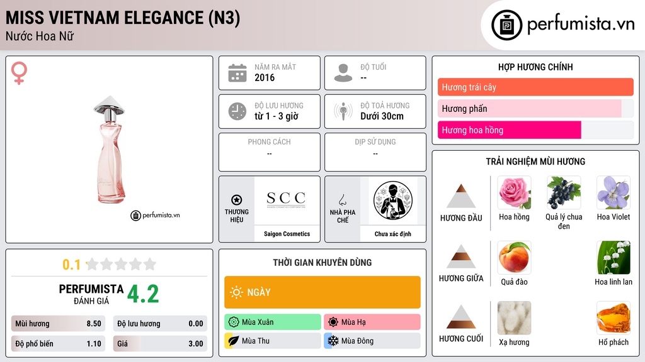The height and width of the screenshot is (362, 645).
Task: Click the sillage icon beside Độ toả hương
Action: pos(343,111)
